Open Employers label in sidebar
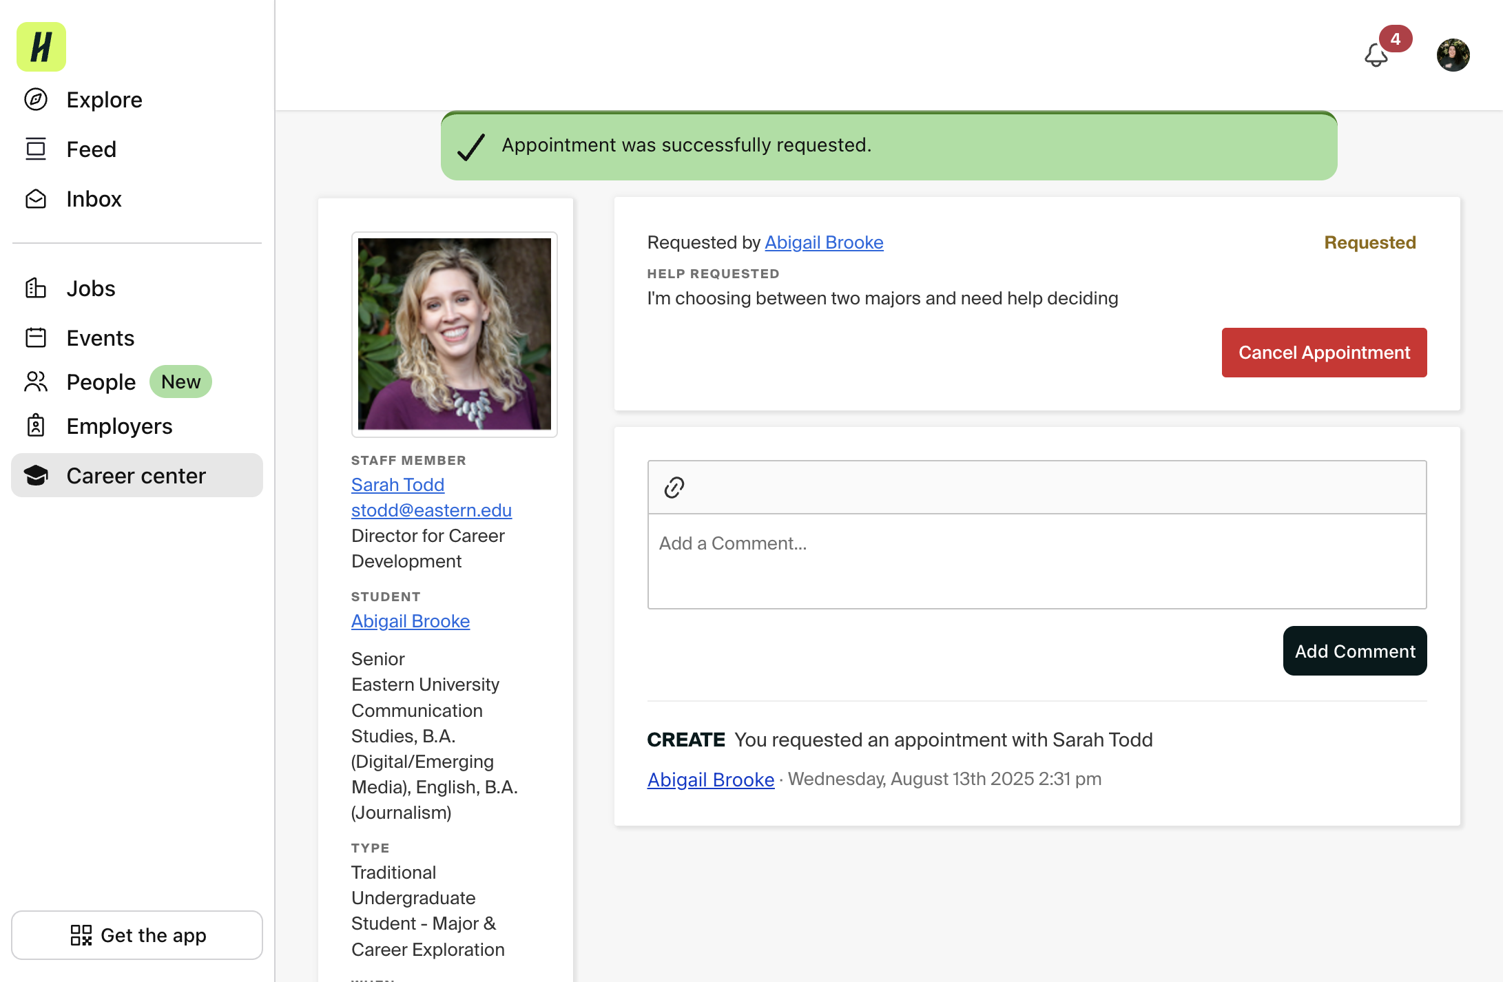This screenshot has width=1503, height=982. pyautogui.click(x=120, y=426)
